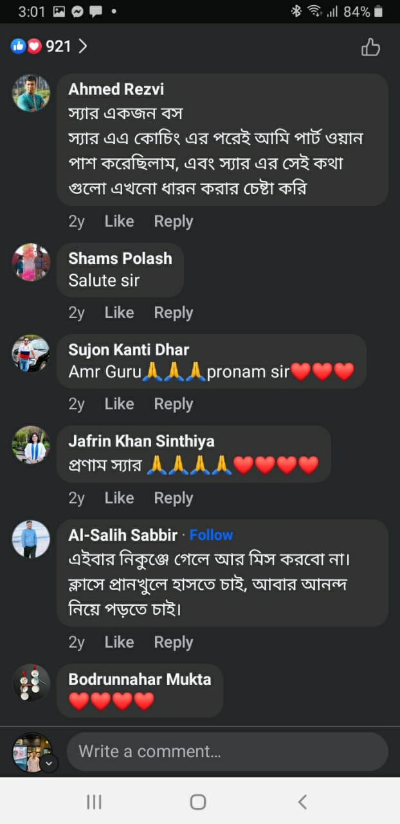This screenshot has width=400, height=824.
Task: Tap Jafrin Khan Sinthiya's avatar
Action: coord(31,445)
